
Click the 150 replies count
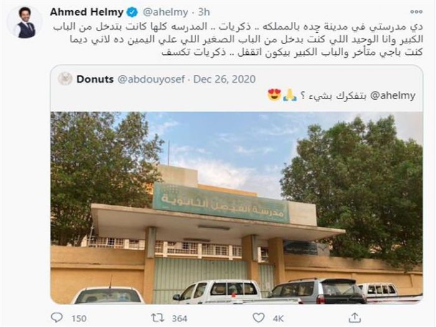coord(78,318)
